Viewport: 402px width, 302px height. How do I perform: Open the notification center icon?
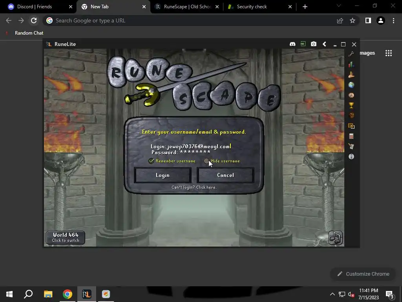tap(390, 295)
